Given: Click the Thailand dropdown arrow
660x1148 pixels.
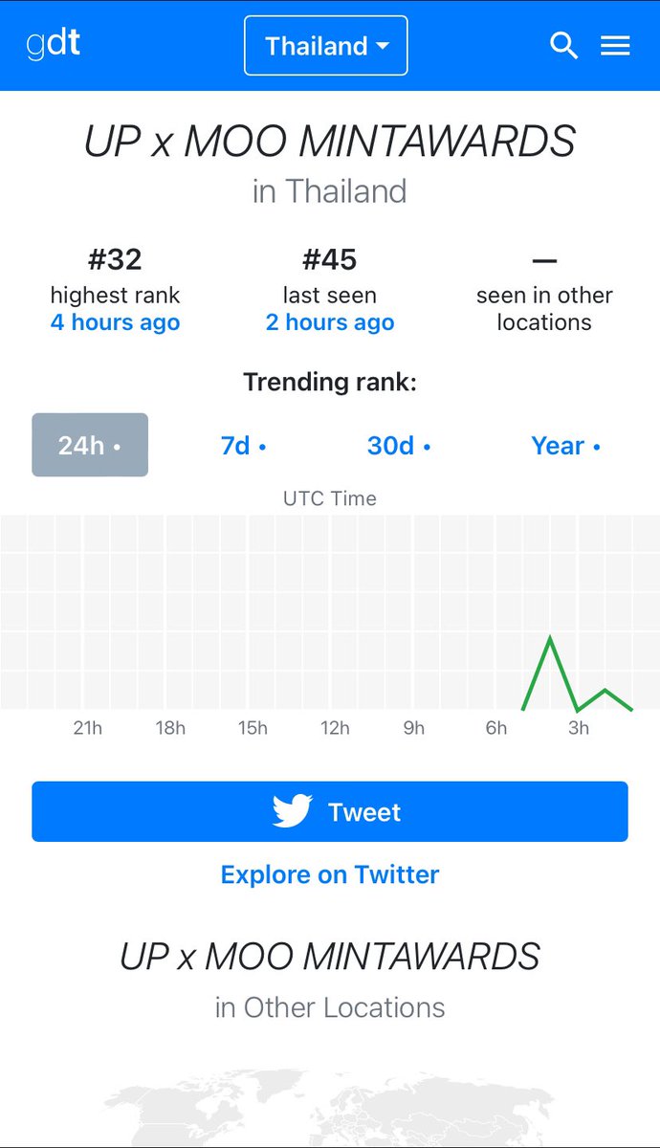Looking at the screenshot, I should pyautogui.click(x=383, y=46).
